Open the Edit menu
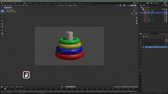The height and width of the screenshot is (94, 168). [x=7, y=3]
